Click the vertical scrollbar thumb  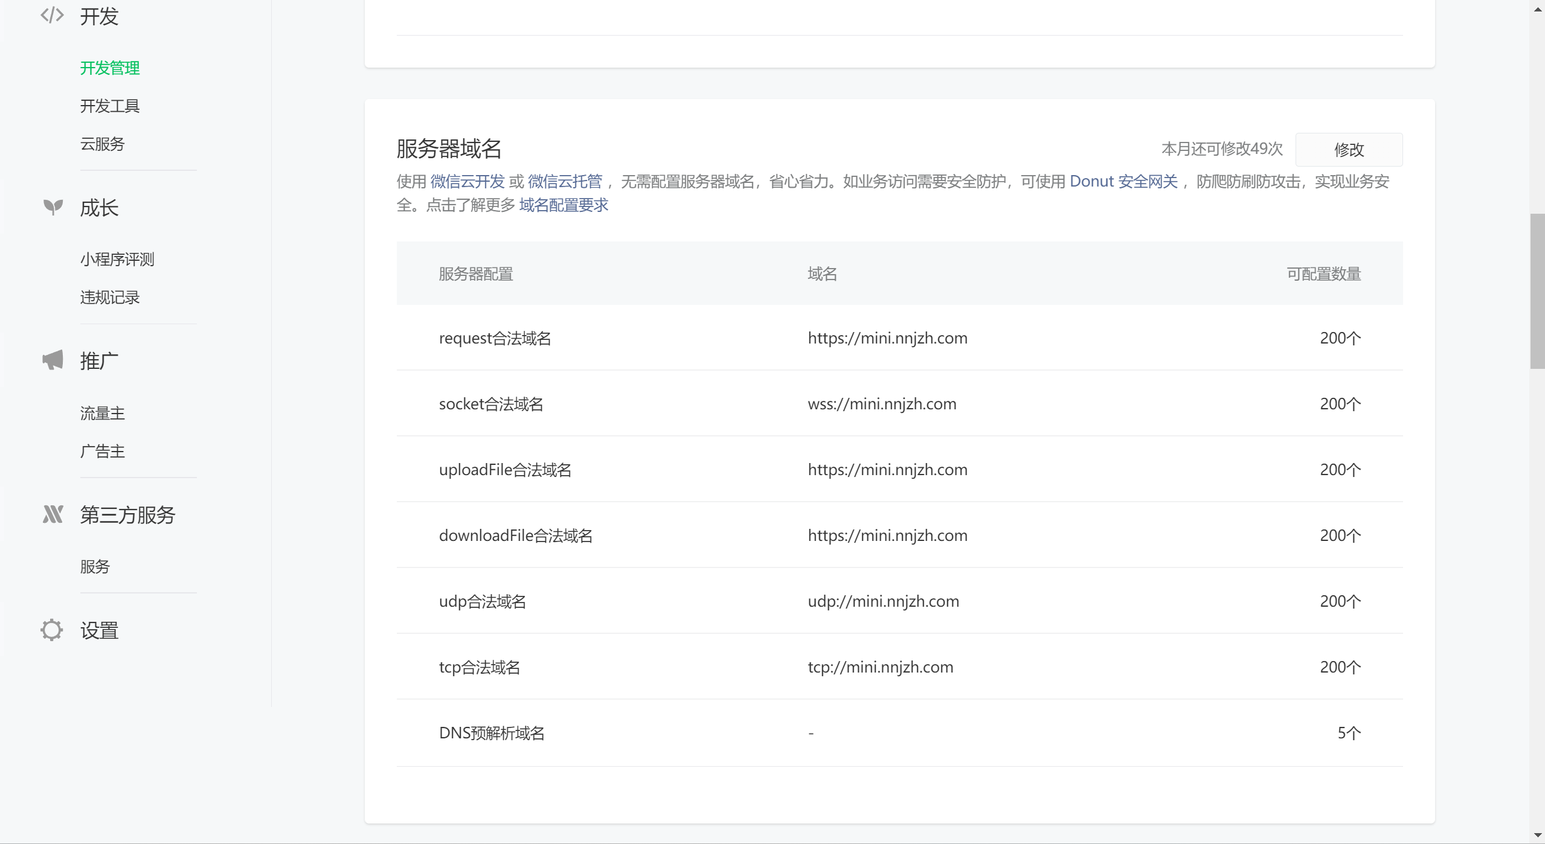(x=1537, y=291)
